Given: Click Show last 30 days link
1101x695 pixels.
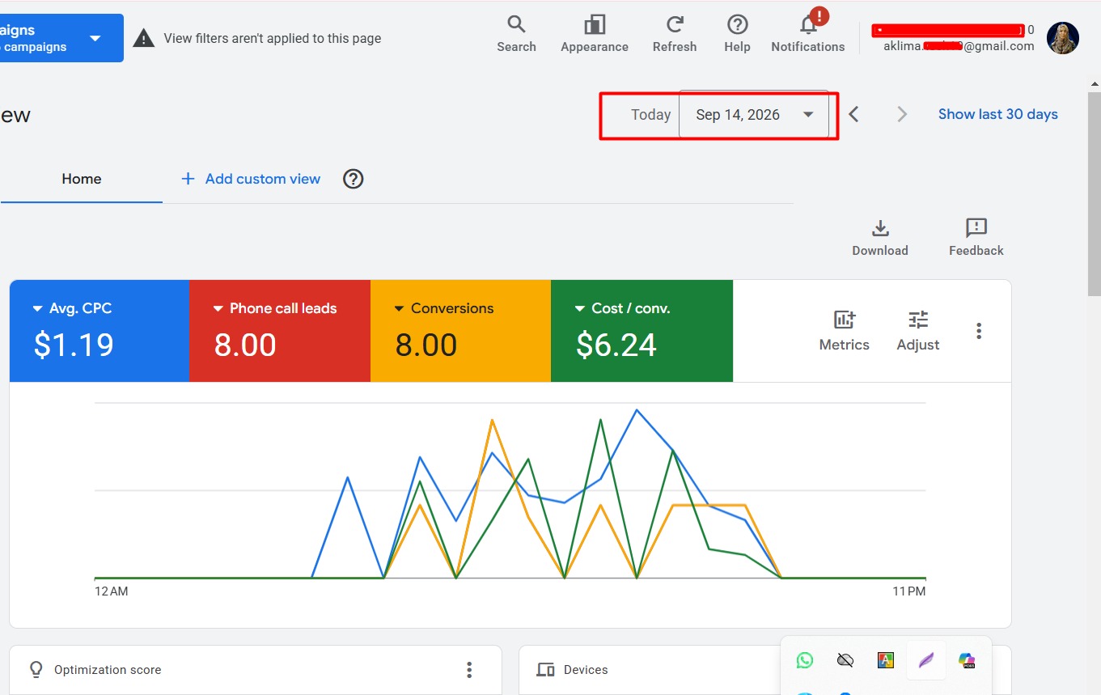Looking at the screenshot, I should 997,114.
